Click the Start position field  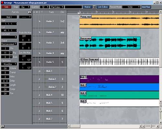(9, 24)
